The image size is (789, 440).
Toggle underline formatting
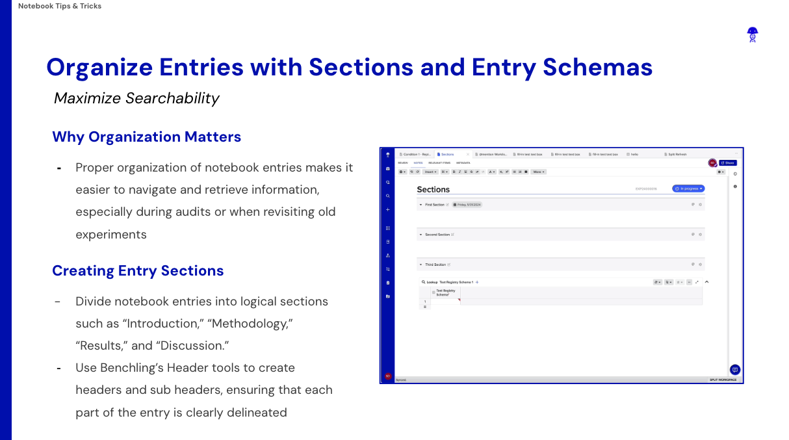[465, 172]
